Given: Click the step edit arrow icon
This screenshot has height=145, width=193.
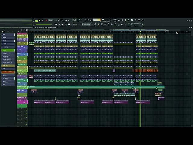Looking at the screenshot, I should pyautogui.click(x=59, y=24).
